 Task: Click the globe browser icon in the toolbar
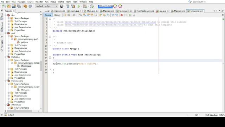tap(62, 6)
